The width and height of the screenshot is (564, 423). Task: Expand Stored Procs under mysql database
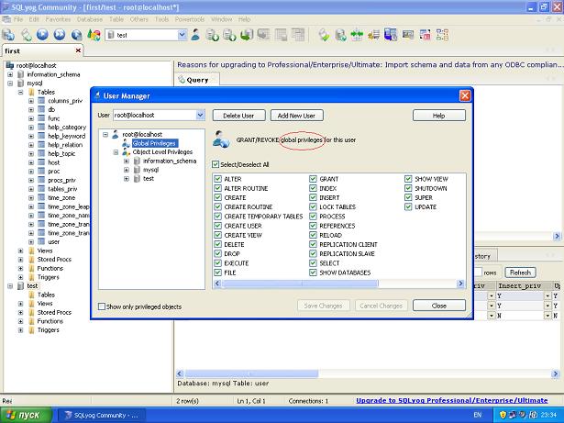20,260
